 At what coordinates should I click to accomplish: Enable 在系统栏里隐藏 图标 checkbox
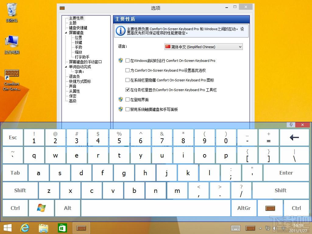coord(128,80)
